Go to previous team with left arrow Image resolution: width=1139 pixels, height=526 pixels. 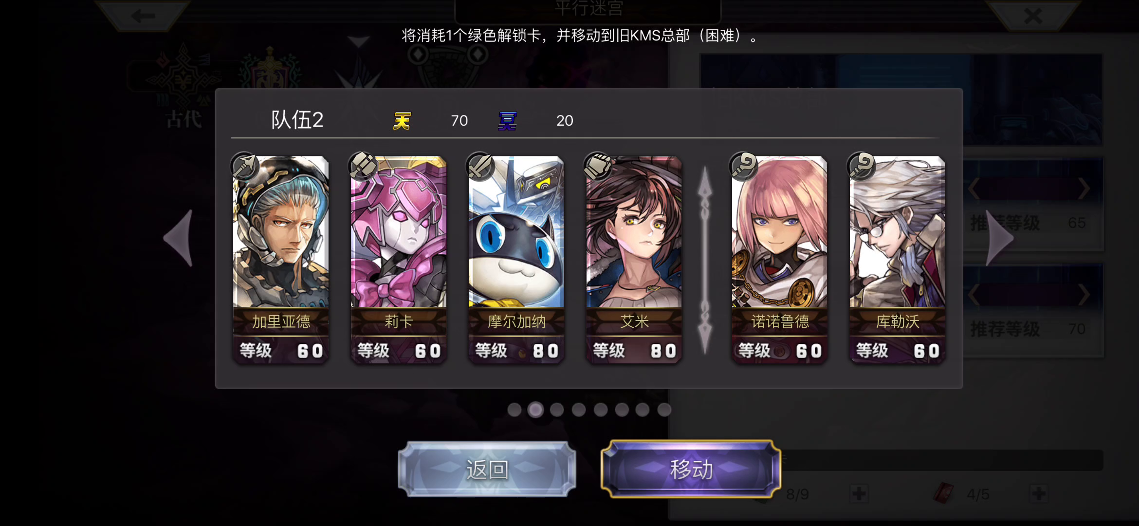pyautogui.click(x=179, y=238)
